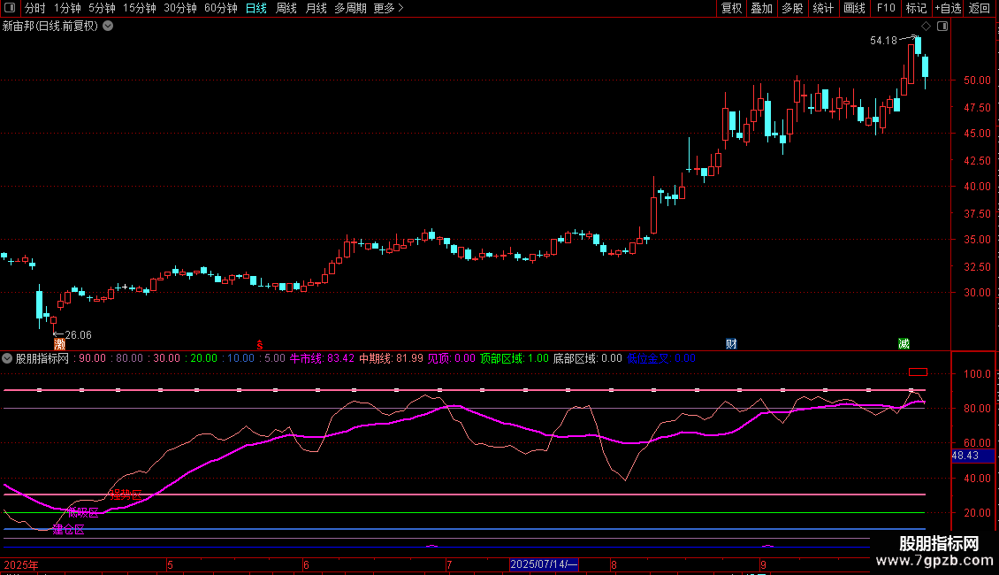999x575 pixels.
Task: Click the 返回 back button
Action: pos(980,9)
